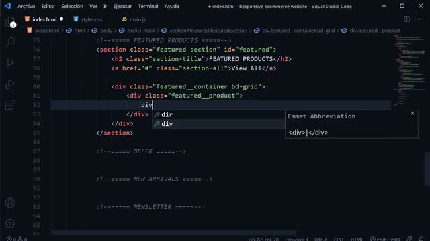Image resolution: width=430 pixels, height=241 pixels.
Task: Open Manage gear settings menu
Action: coord(10,224)
